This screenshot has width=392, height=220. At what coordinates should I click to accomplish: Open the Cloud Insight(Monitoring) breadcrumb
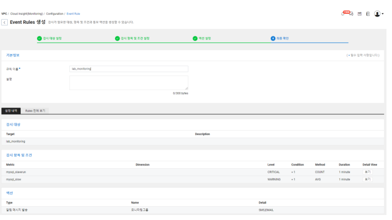(x=27, y=14)
